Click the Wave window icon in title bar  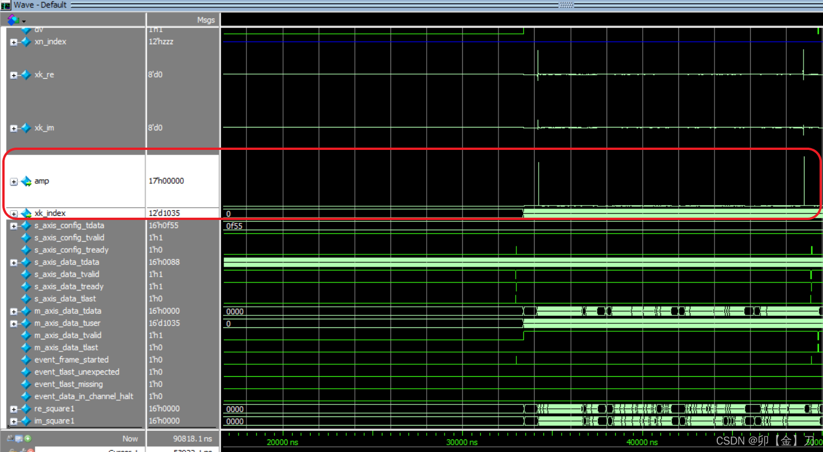6,5
